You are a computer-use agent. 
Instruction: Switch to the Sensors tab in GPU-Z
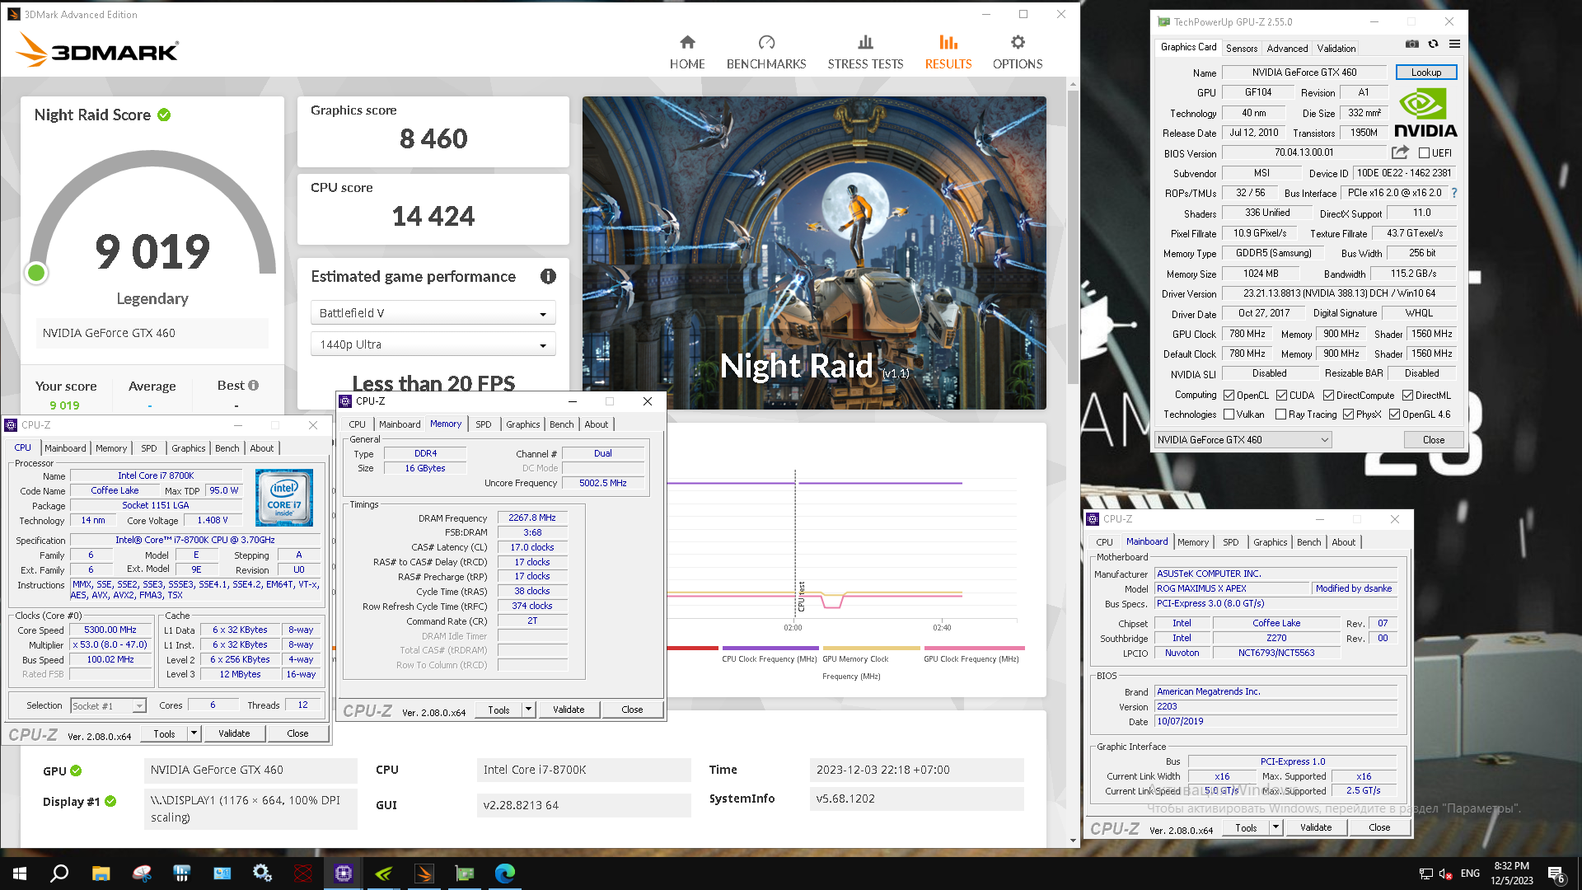click(x=1241, y=49)
